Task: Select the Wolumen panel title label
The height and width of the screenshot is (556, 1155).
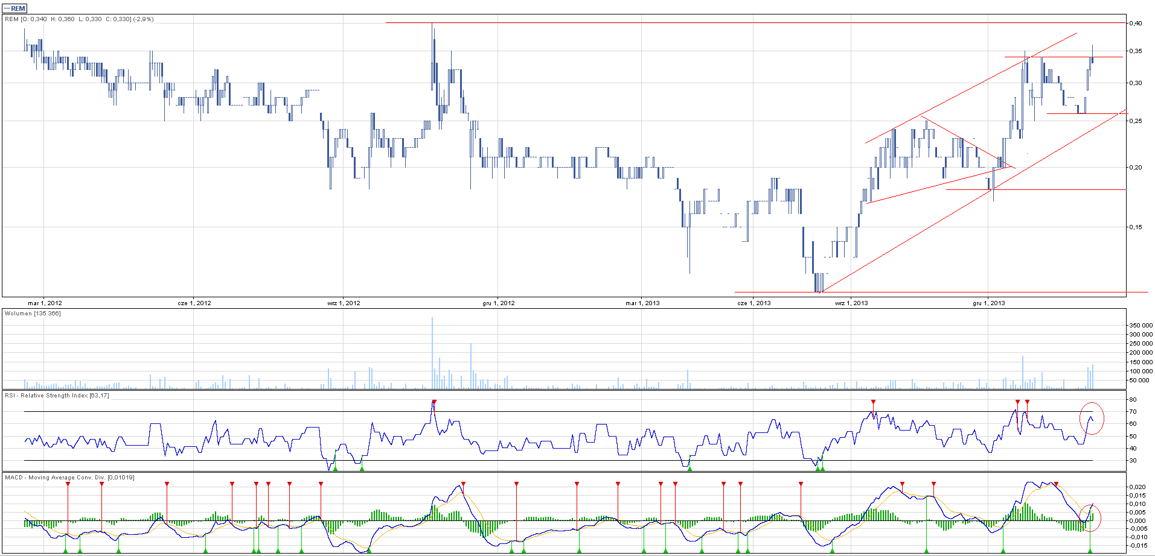Action: 33,314
